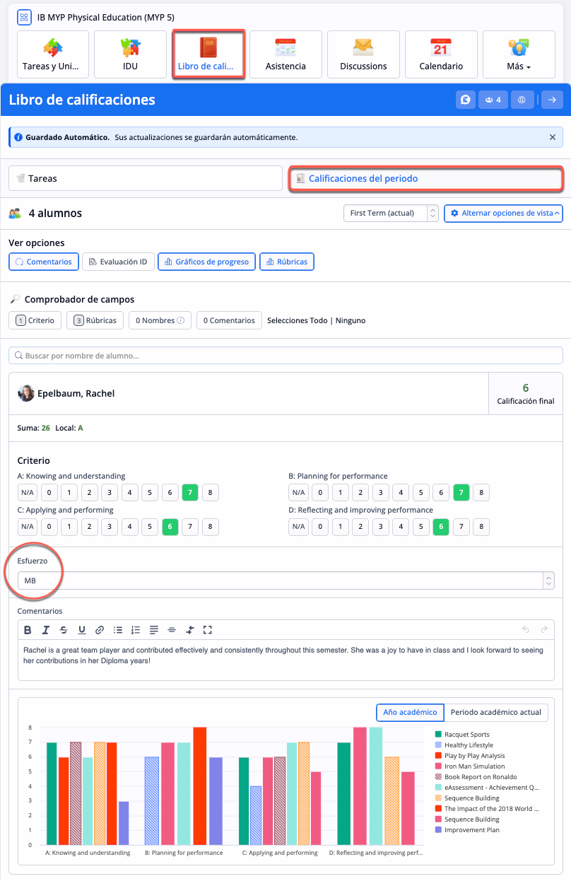Toggle the Rúbricas view option
571x881 pixels.
[x=287, y=262]
